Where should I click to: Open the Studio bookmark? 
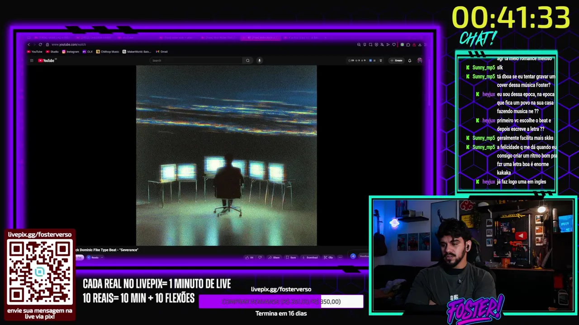pos(52,51)
